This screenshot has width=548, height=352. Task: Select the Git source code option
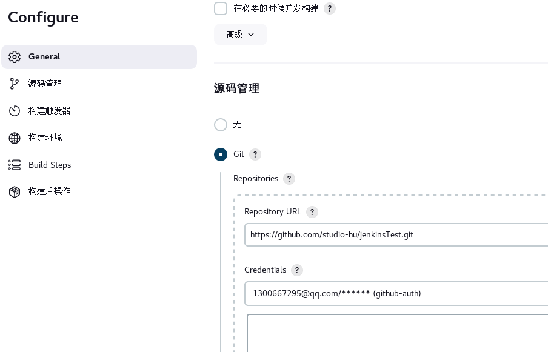pyautogui.click(x=221, y=154)
